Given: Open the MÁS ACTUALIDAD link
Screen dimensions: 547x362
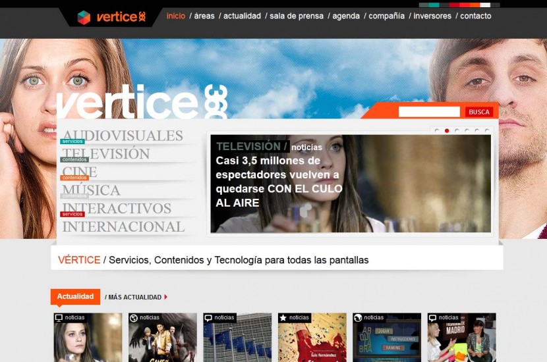Looking at the screenshot, I should tap(135, 297).
